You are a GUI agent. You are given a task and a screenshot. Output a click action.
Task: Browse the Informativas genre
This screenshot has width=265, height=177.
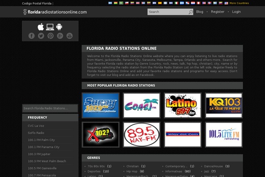[174, 171]
